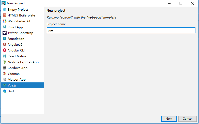Cancel the New Project dialog
The image size is (199, 124).
pos(187,119)
